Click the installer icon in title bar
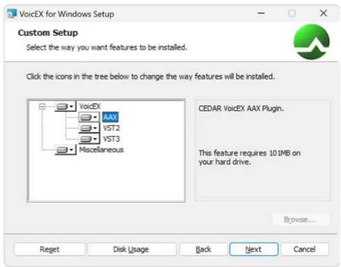341x267 pixels. pyautogui.click(x=12, y=13)
